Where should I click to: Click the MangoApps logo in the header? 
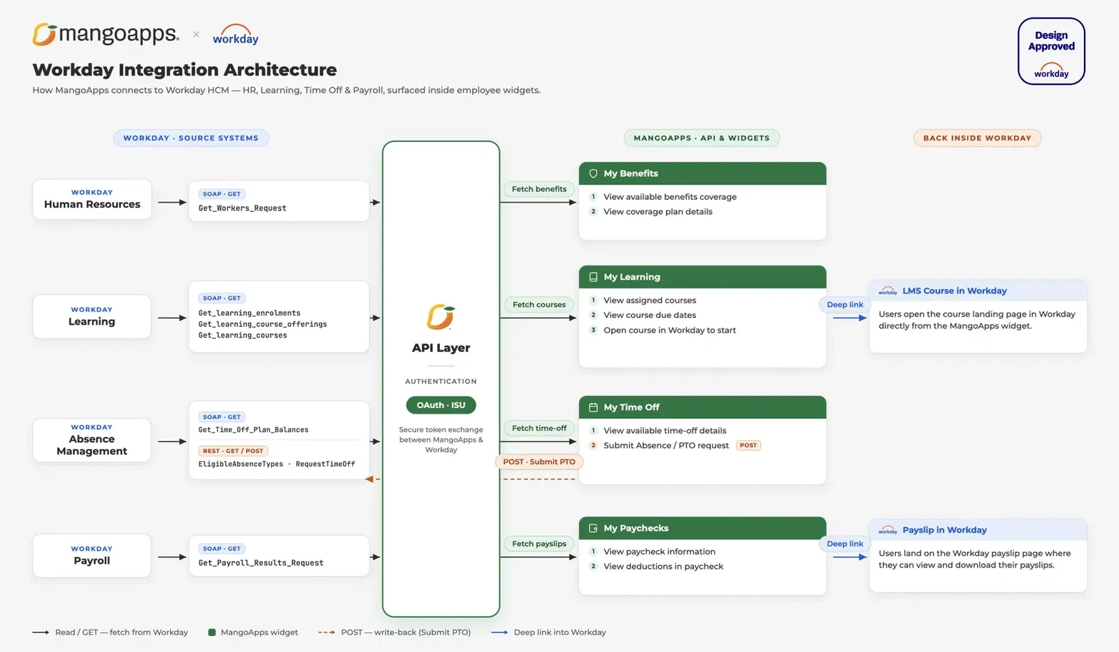106,34
